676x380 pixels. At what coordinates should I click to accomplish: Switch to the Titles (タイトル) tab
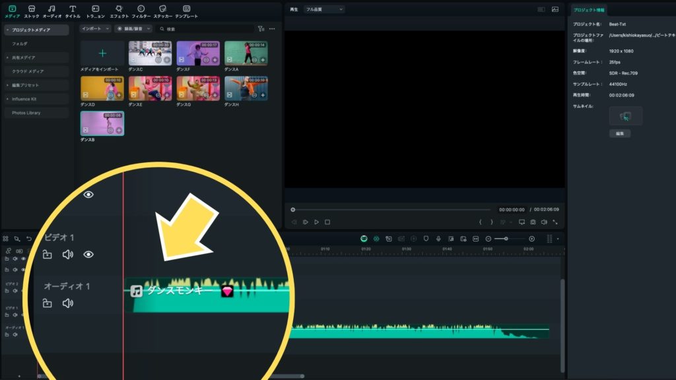tap(73, 11)
